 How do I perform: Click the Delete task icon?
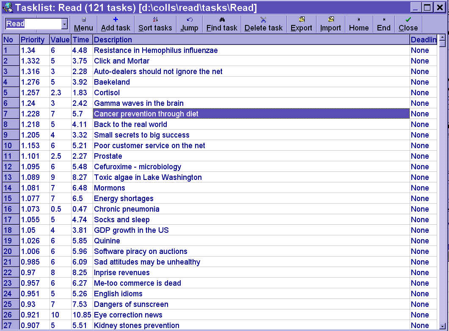pos(263,20)
